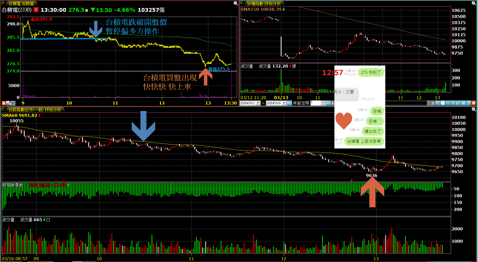Select the 加權指數 技術分析 tab
This screenshot has width=478, height=262.
[264, 4]
